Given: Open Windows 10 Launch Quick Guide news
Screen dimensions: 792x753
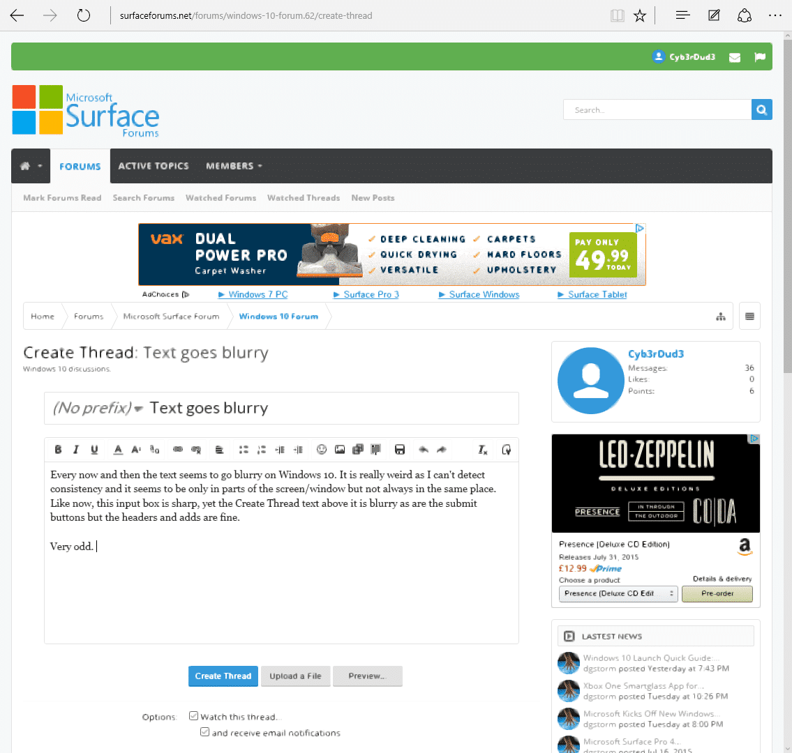Looking at the screenshot, I should 651,657.
